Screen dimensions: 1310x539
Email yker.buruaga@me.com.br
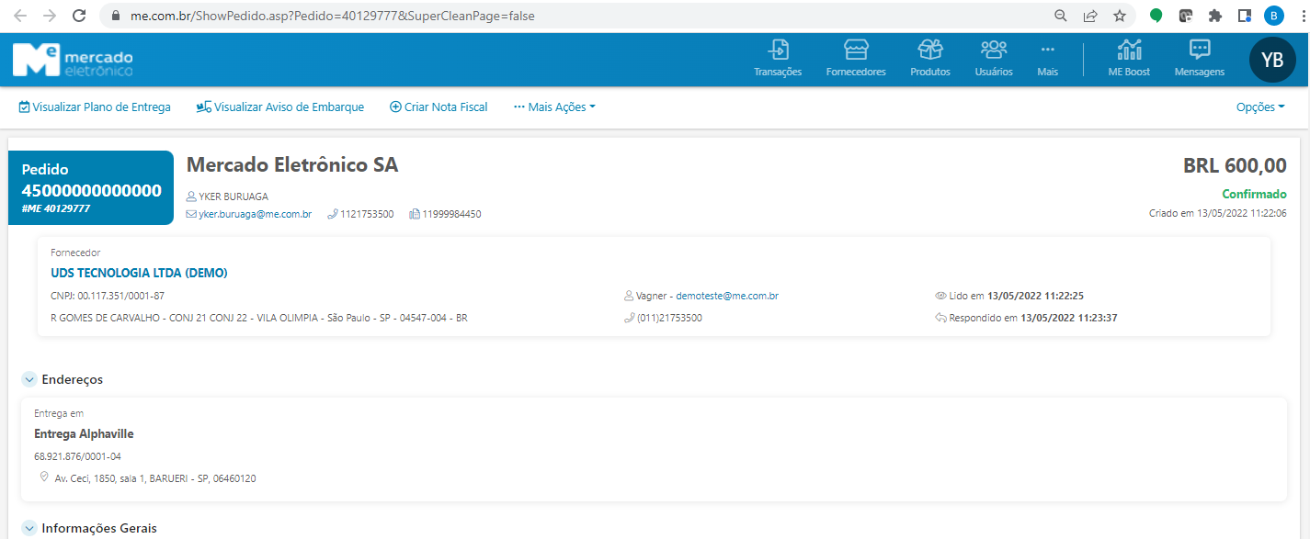(255, 214)
